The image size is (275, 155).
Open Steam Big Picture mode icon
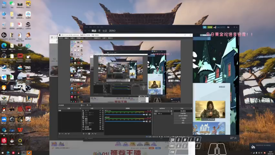pos(228,27)
